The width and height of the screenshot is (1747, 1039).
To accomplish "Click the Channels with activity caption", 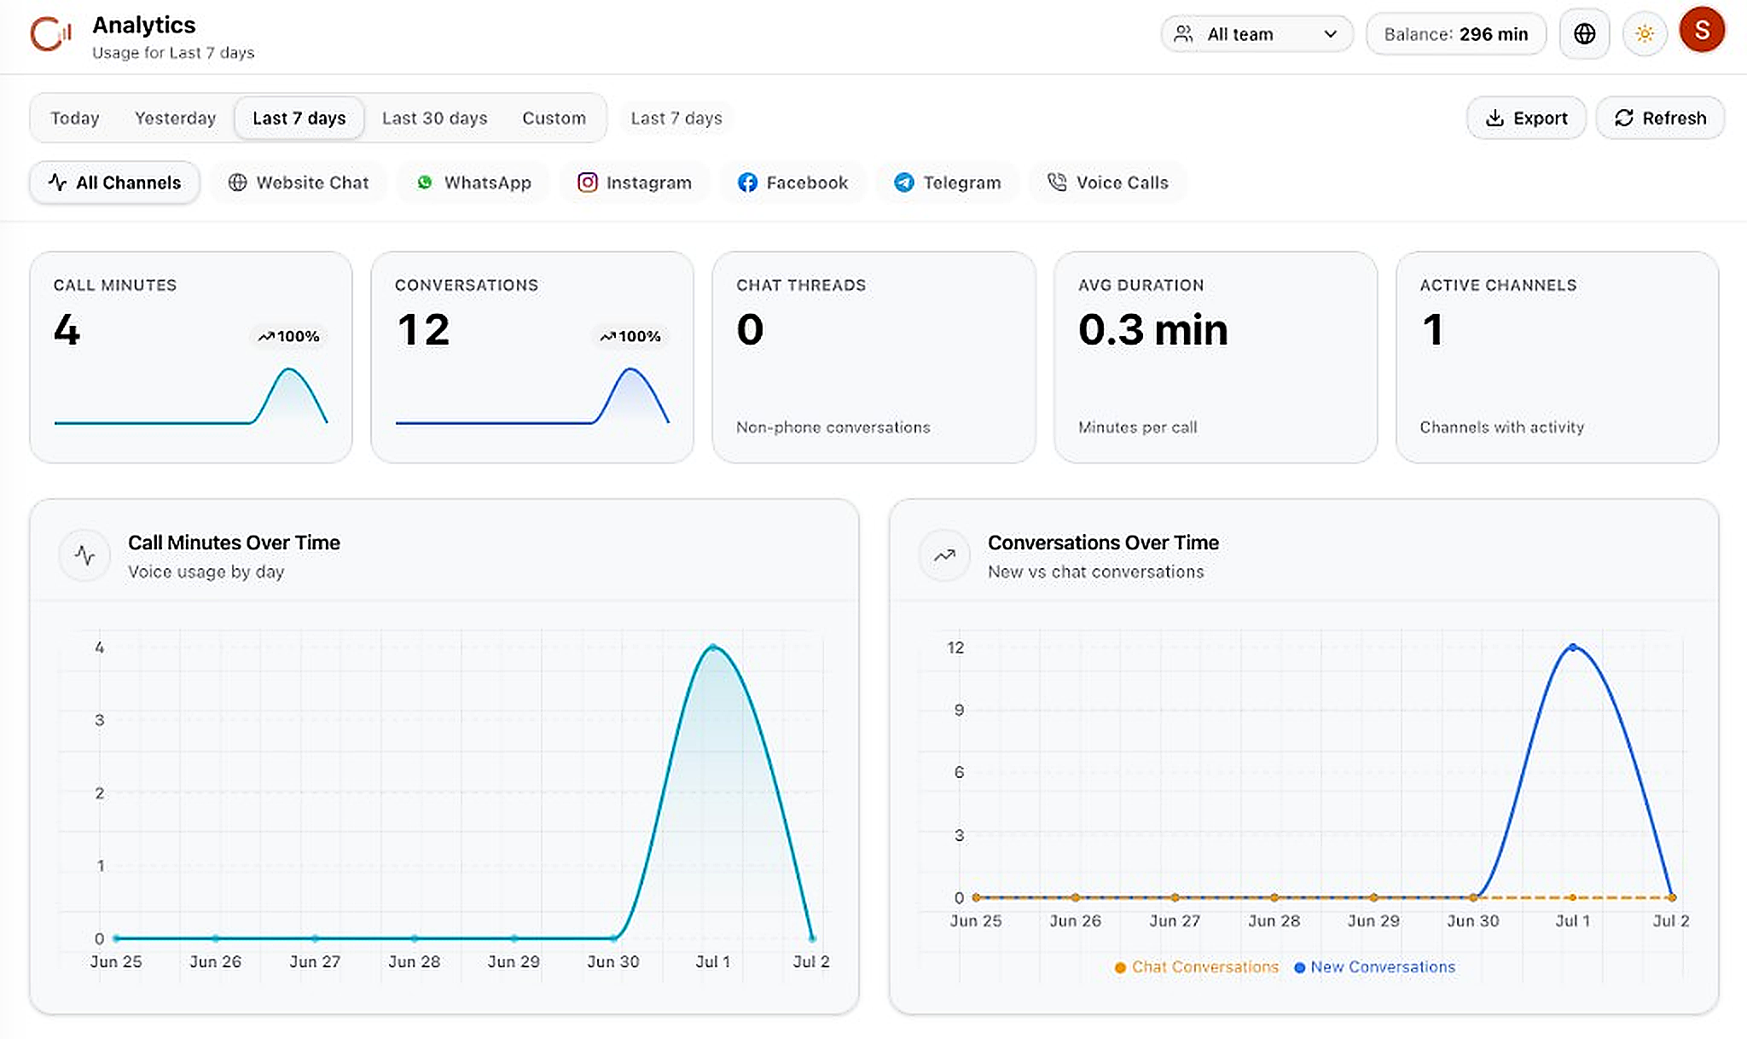I will coord(1501,427).
